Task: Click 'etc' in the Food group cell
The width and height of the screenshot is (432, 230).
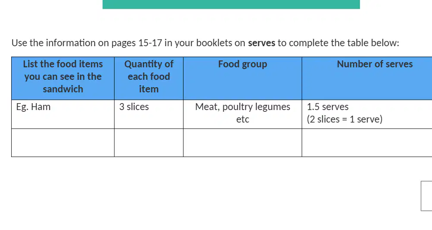Action: pos(243,120)
